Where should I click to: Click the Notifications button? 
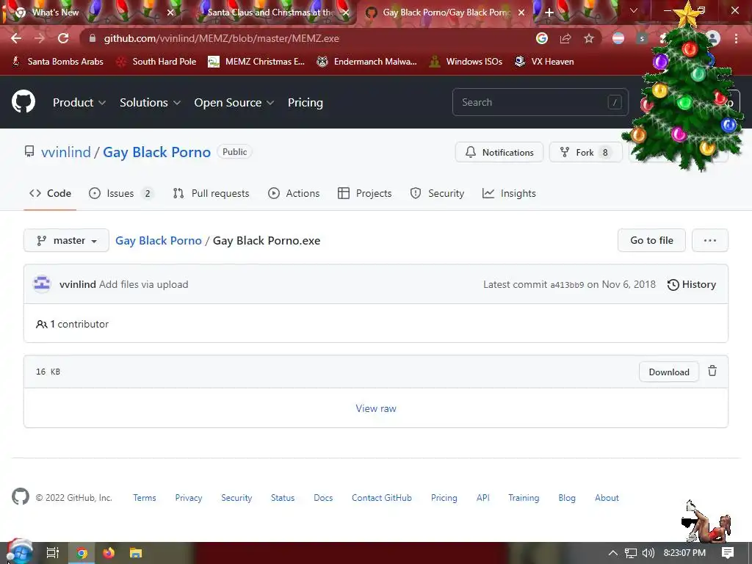click(499, 152)
